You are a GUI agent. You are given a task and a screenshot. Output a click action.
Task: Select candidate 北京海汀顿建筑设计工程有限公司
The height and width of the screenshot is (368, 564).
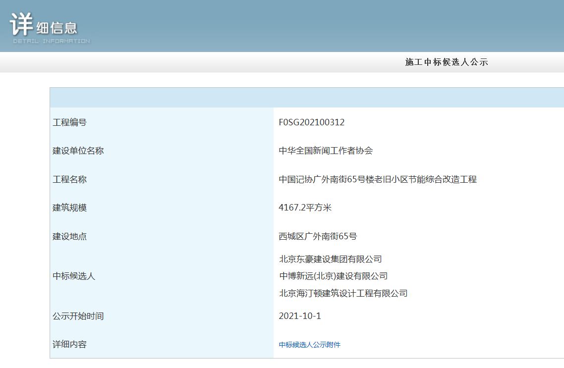pyautogui.click(x=343, y=293)
